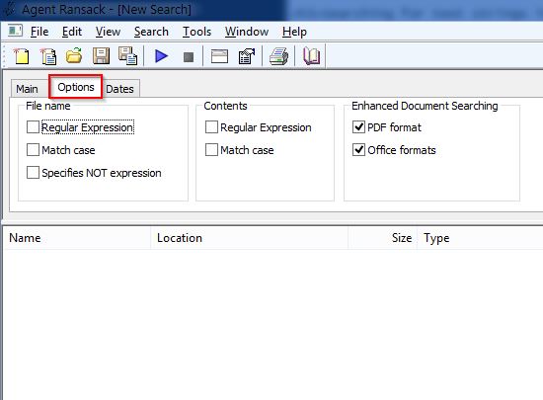Enable Contents Regular Expression checkbox

(x=211, y=127)
